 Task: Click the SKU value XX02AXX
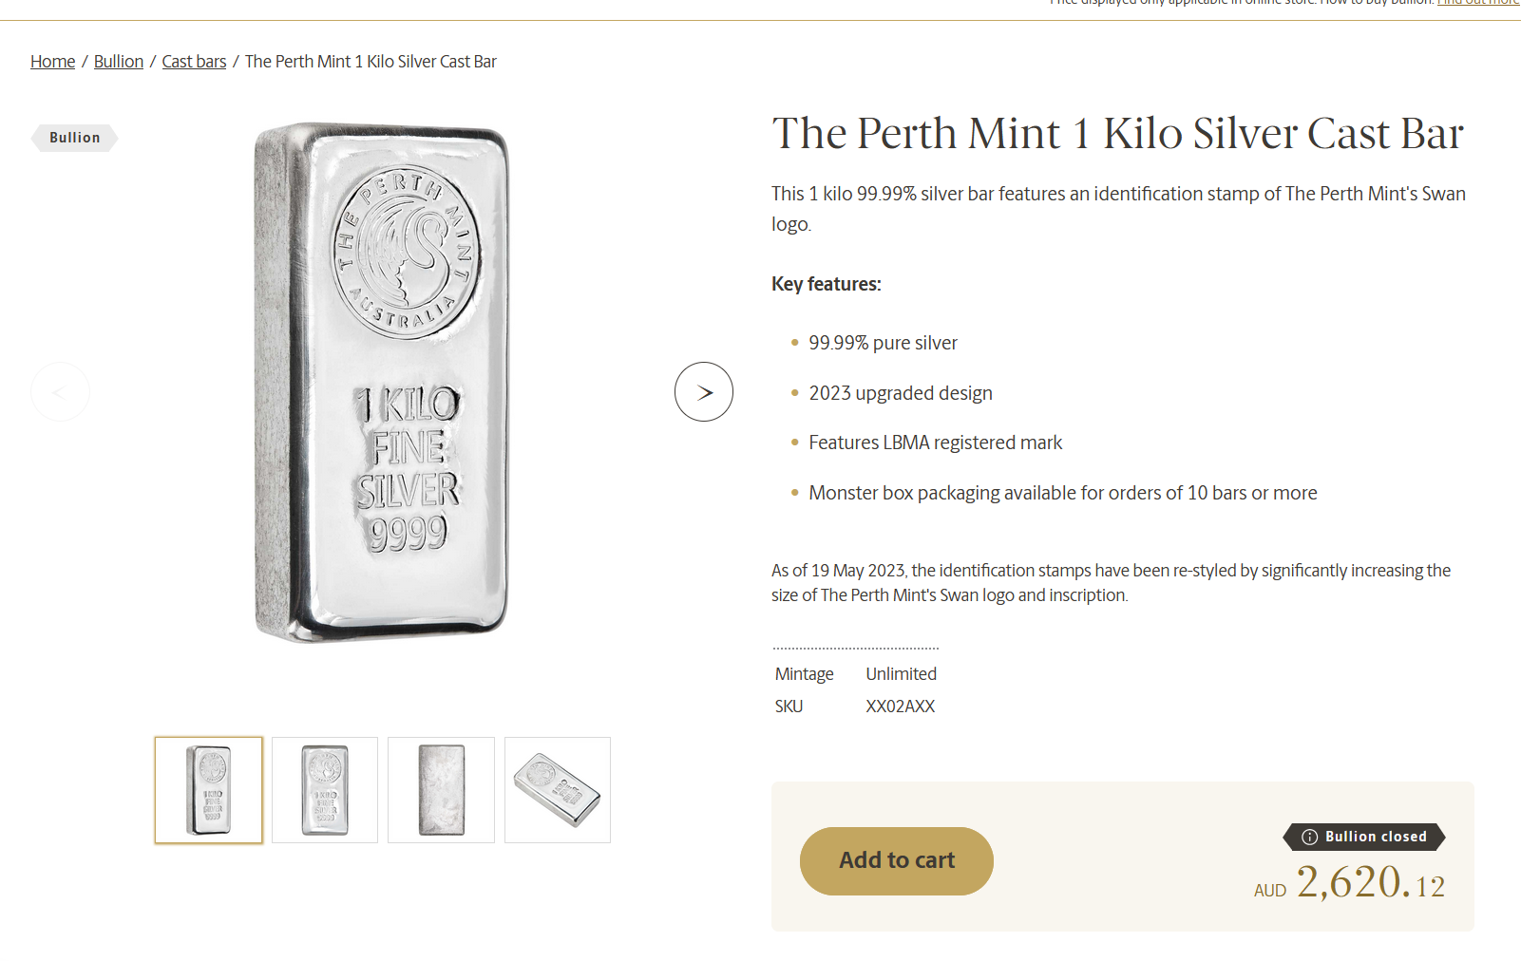pos(900,707)
